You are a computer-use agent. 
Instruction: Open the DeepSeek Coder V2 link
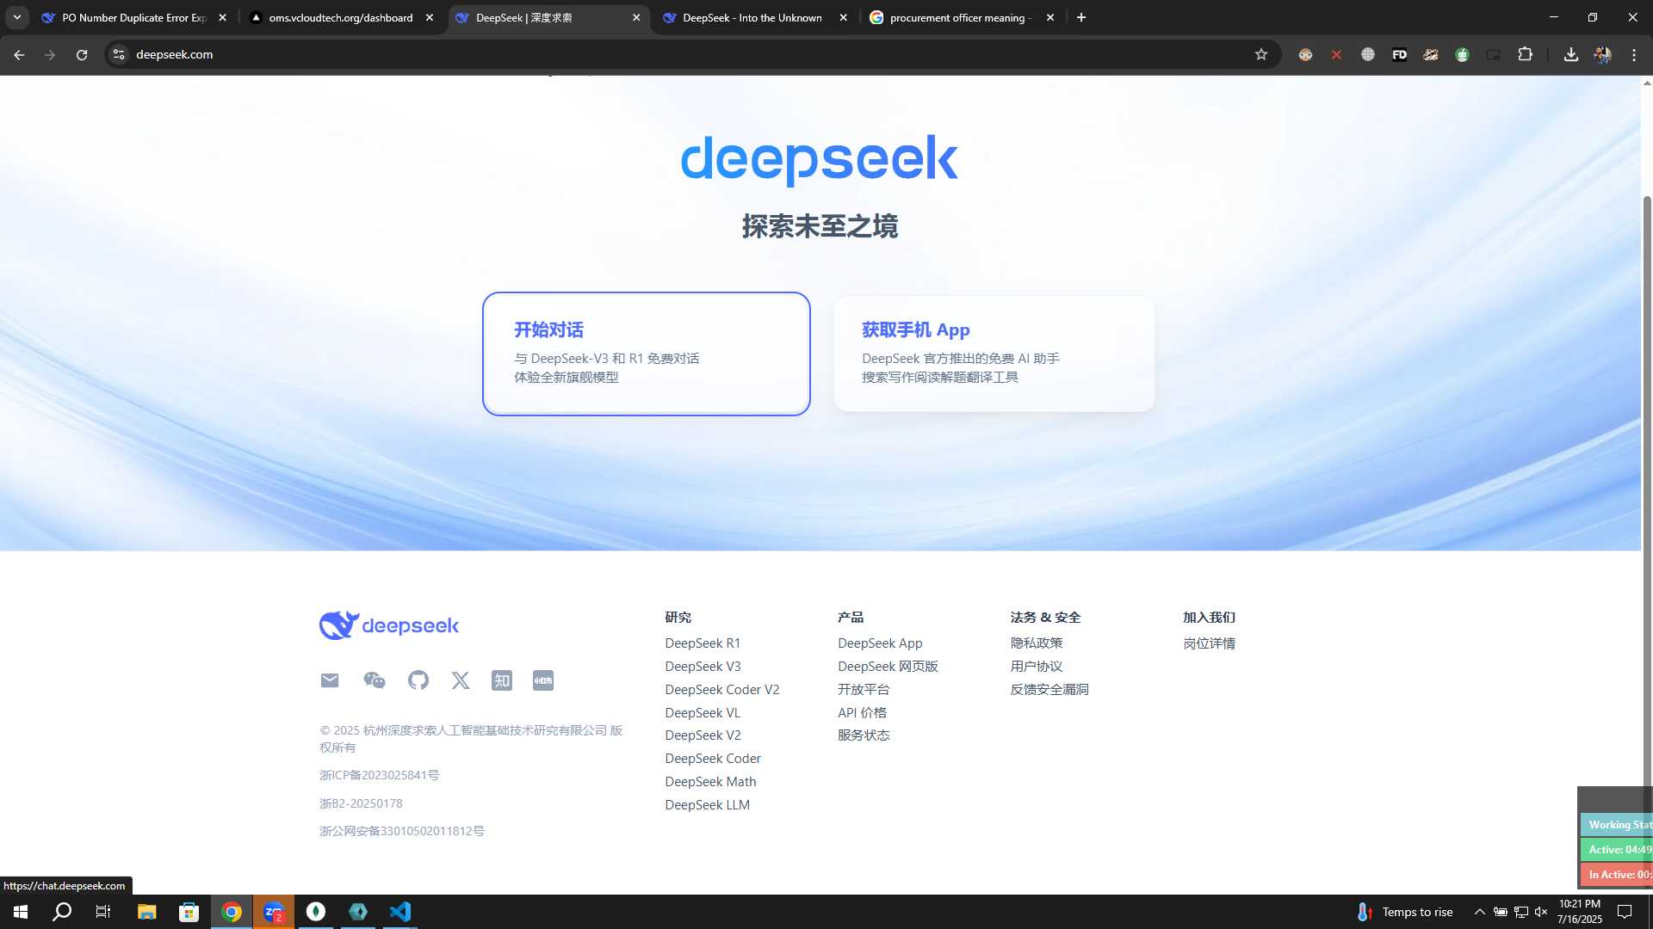721,690
